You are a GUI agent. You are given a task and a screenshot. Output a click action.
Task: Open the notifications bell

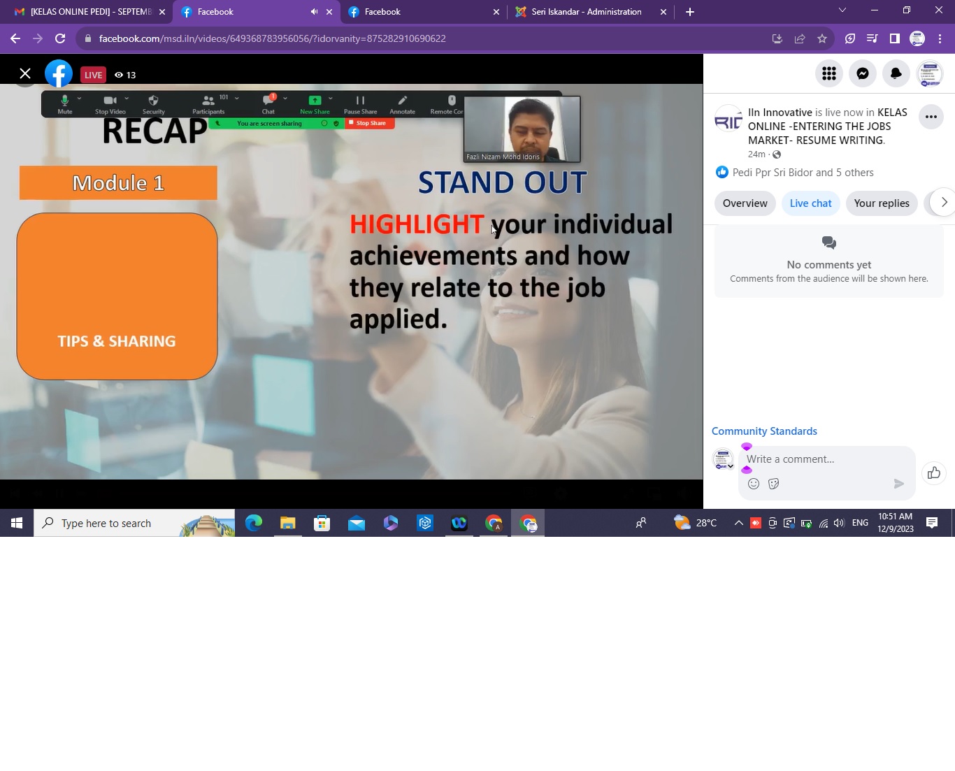coord(896,73)
